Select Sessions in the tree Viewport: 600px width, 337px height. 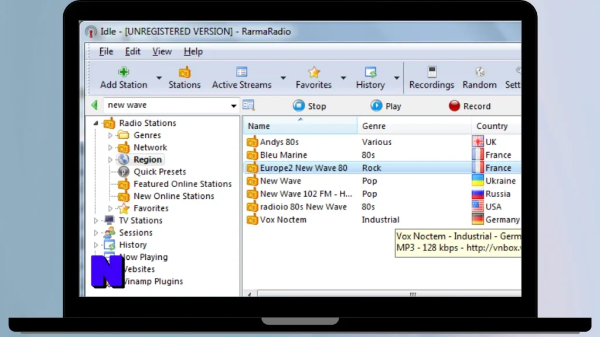click(135, 233)
